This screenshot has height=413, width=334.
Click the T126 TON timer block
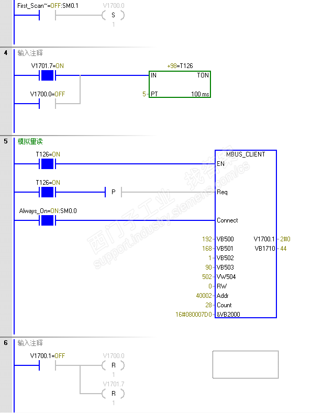pos(180,84)
